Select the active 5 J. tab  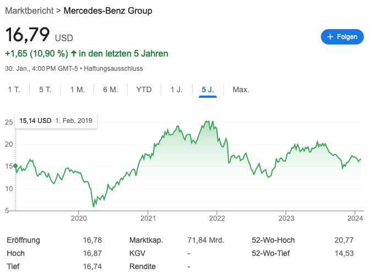[208, 90]
